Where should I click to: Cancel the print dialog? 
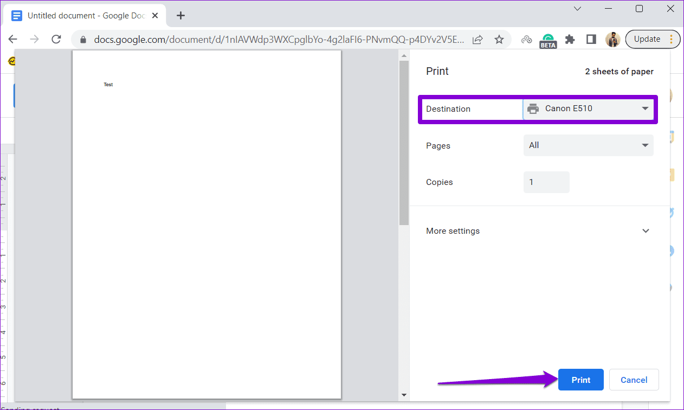[634, 380]
